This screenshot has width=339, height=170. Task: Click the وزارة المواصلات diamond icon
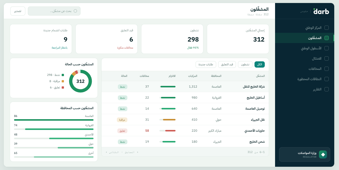pyautogui.click(x=323, y=154)
